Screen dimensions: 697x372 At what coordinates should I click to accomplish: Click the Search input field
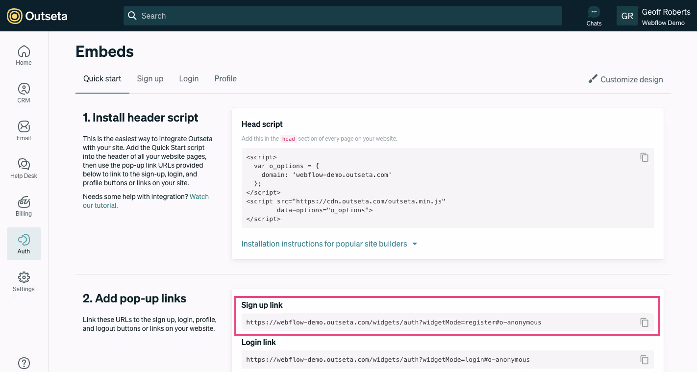[343, 16]
